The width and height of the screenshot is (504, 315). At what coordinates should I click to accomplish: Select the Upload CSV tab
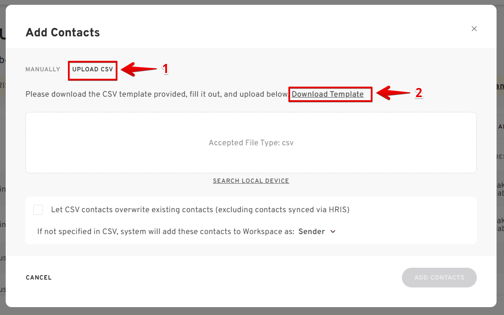(92, 70)
